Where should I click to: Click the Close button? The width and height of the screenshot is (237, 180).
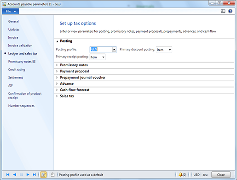221,174
